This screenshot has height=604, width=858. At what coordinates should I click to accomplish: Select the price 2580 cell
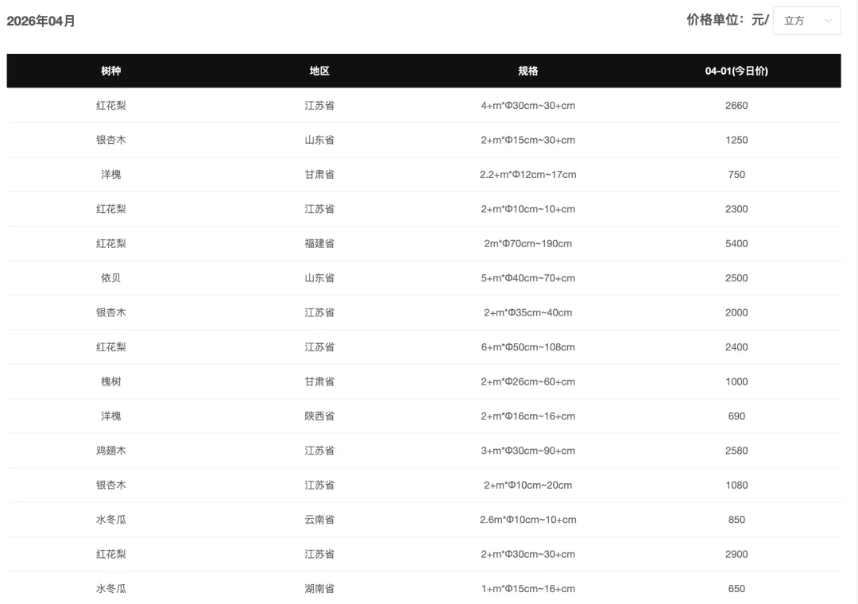[736, 450]
